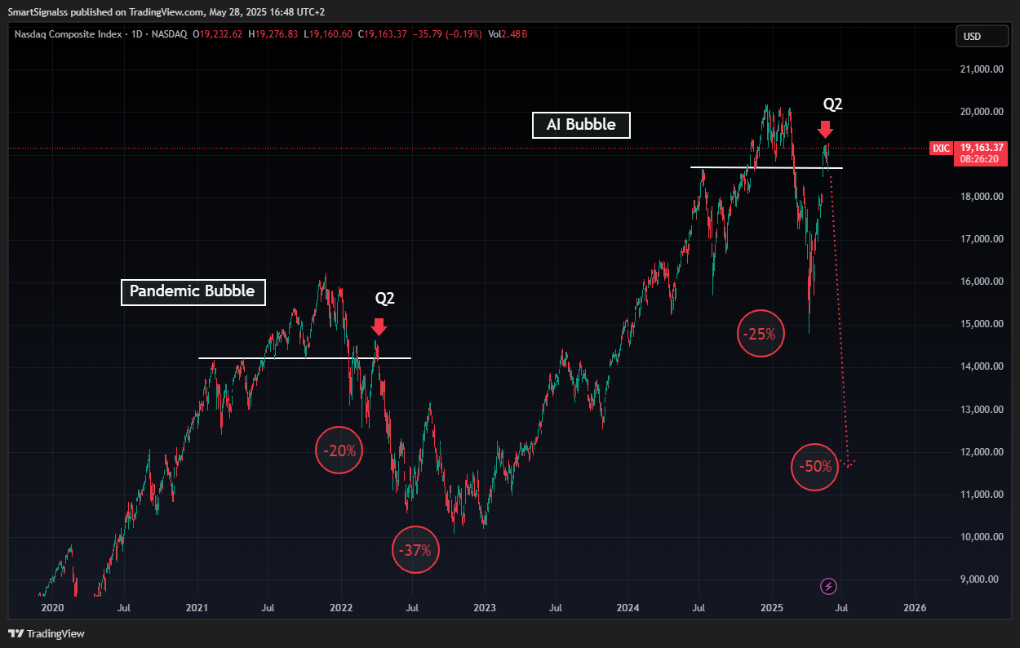Image resolution: width=1020 pixels, height=648 pixels.
Task: Click the 2026 label on time axis
Action: tap(915, 608)
